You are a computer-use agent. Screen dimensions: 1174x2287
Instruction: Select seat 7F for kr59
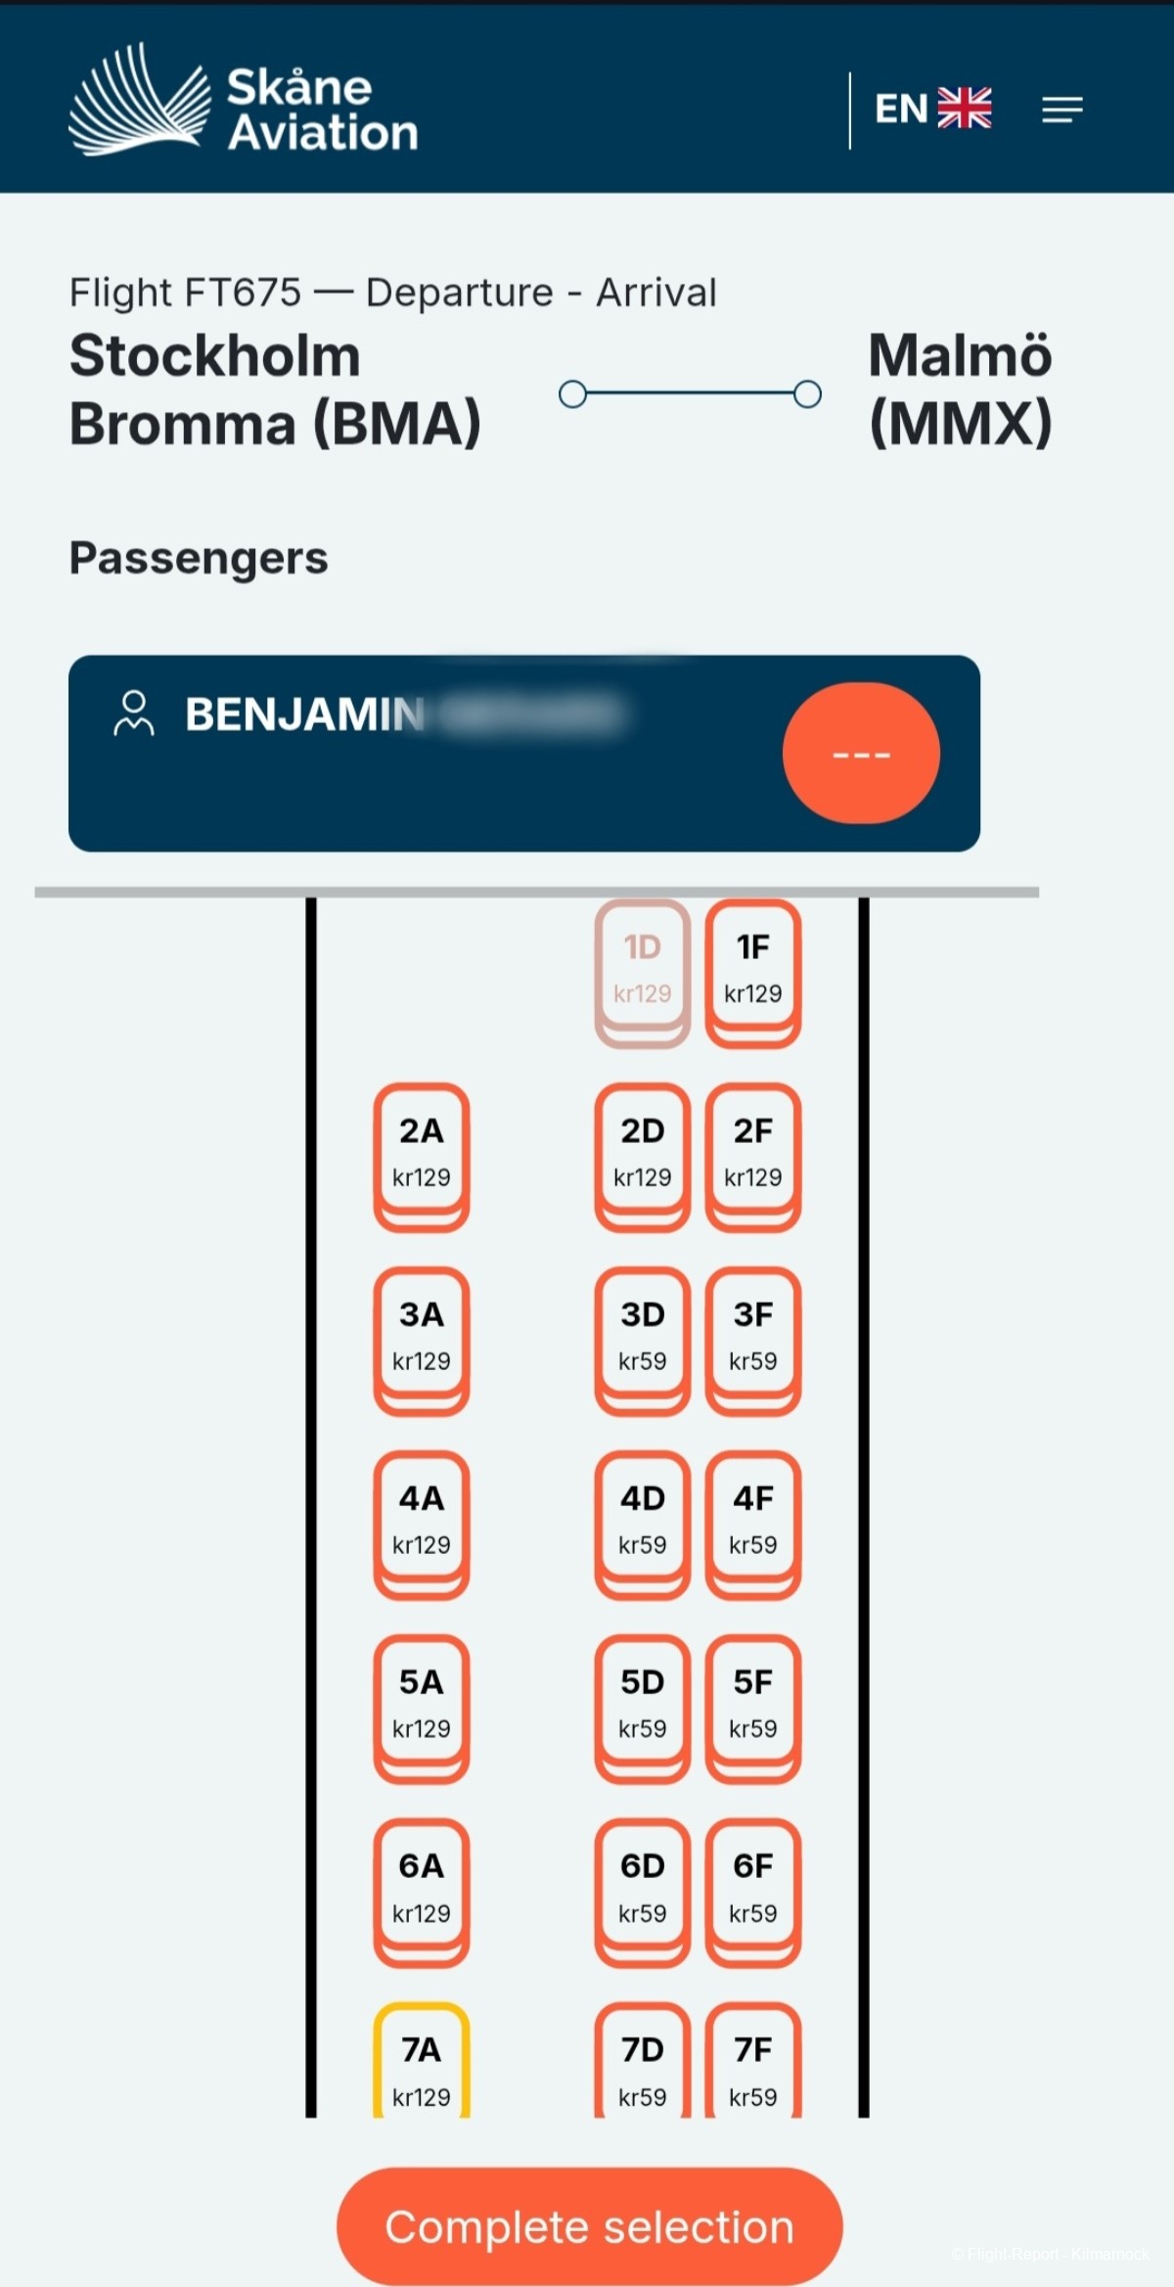(x=753, y=2060)
